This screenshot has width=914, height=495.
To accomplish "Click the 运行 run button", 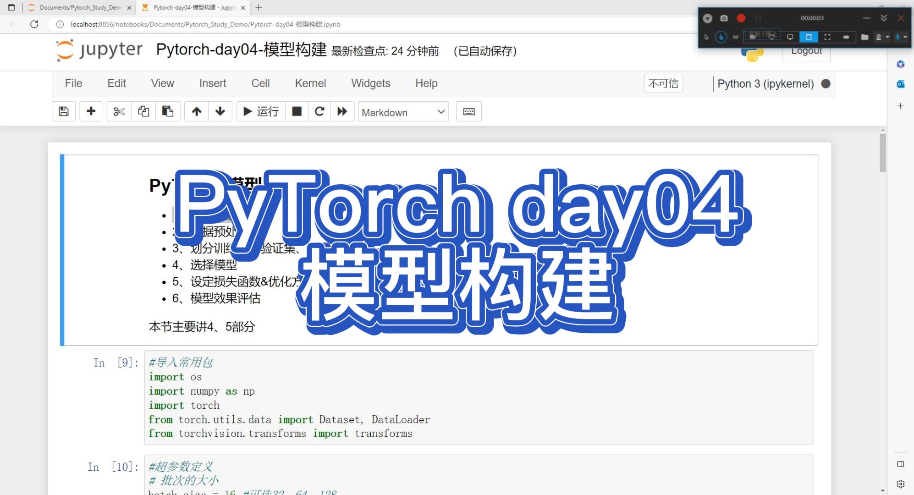I will tap(261, 111).
